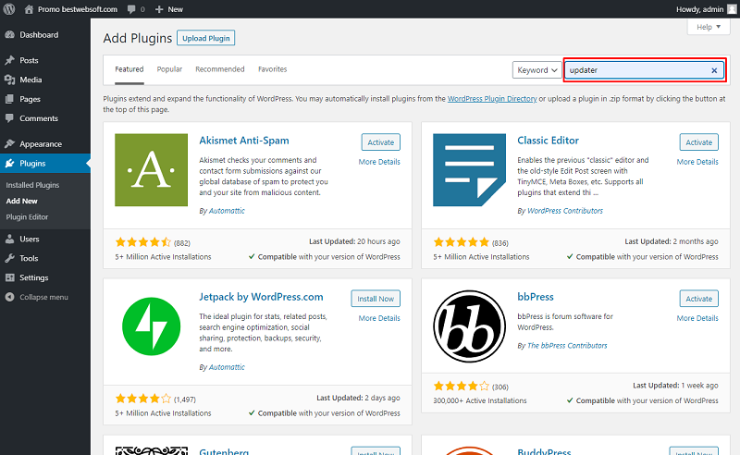Open the Keyword search type dropdown
Viewport: 740px width, 455px height.
[537, 70]
